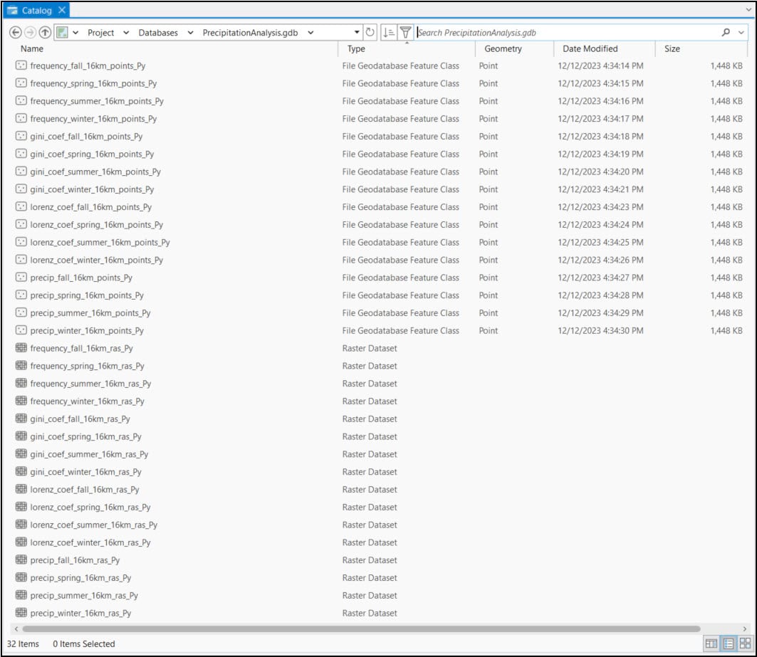Click point icon of gini_coef_fall_16km_points_Py
This screenshot has height=657, width=757.
21,136
